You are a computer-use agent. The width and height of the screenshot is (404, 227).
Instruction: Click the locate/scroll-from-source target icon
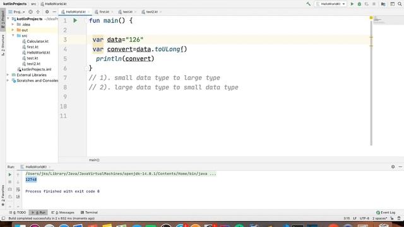[30, 12]
